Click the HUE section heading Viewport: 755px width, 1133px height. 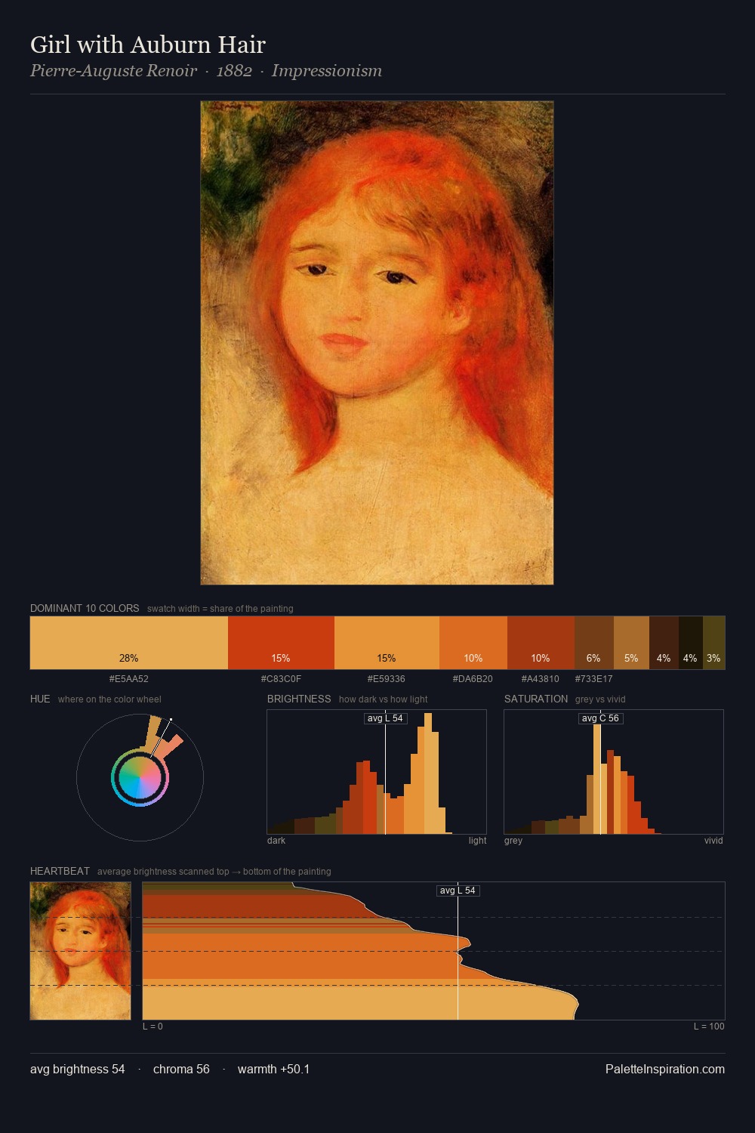[40, 699]
